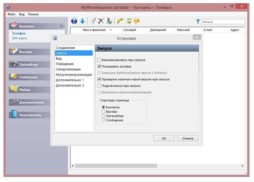
Task: Click the horizontal scrollbar thumb
Action: click(116, 166)
